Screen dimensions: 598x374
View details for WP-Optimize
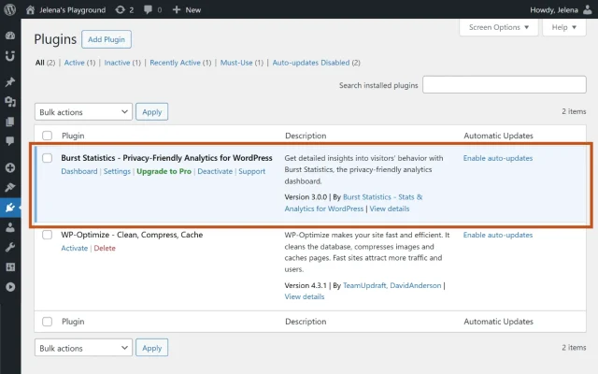[305, 296]
